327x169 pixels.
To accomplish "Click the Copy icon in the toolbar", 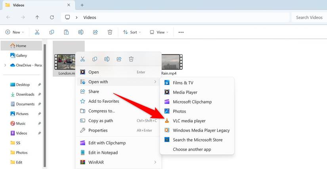I will (52, 32).
